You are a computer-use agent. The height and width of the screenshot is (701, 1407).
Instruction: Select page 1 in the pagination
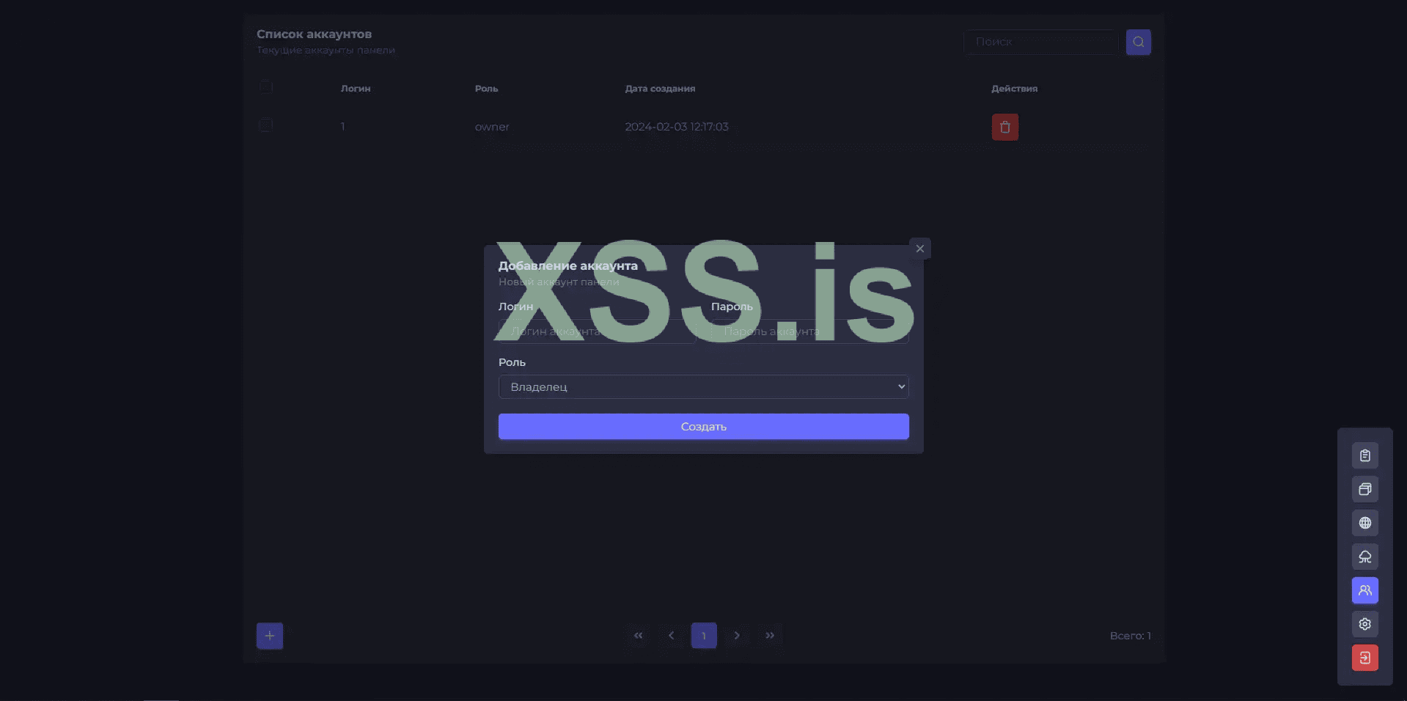coord(704,636)
